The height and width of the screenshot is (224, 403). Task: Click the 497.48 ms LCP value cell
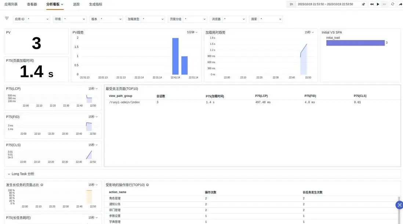click(263, 102)
